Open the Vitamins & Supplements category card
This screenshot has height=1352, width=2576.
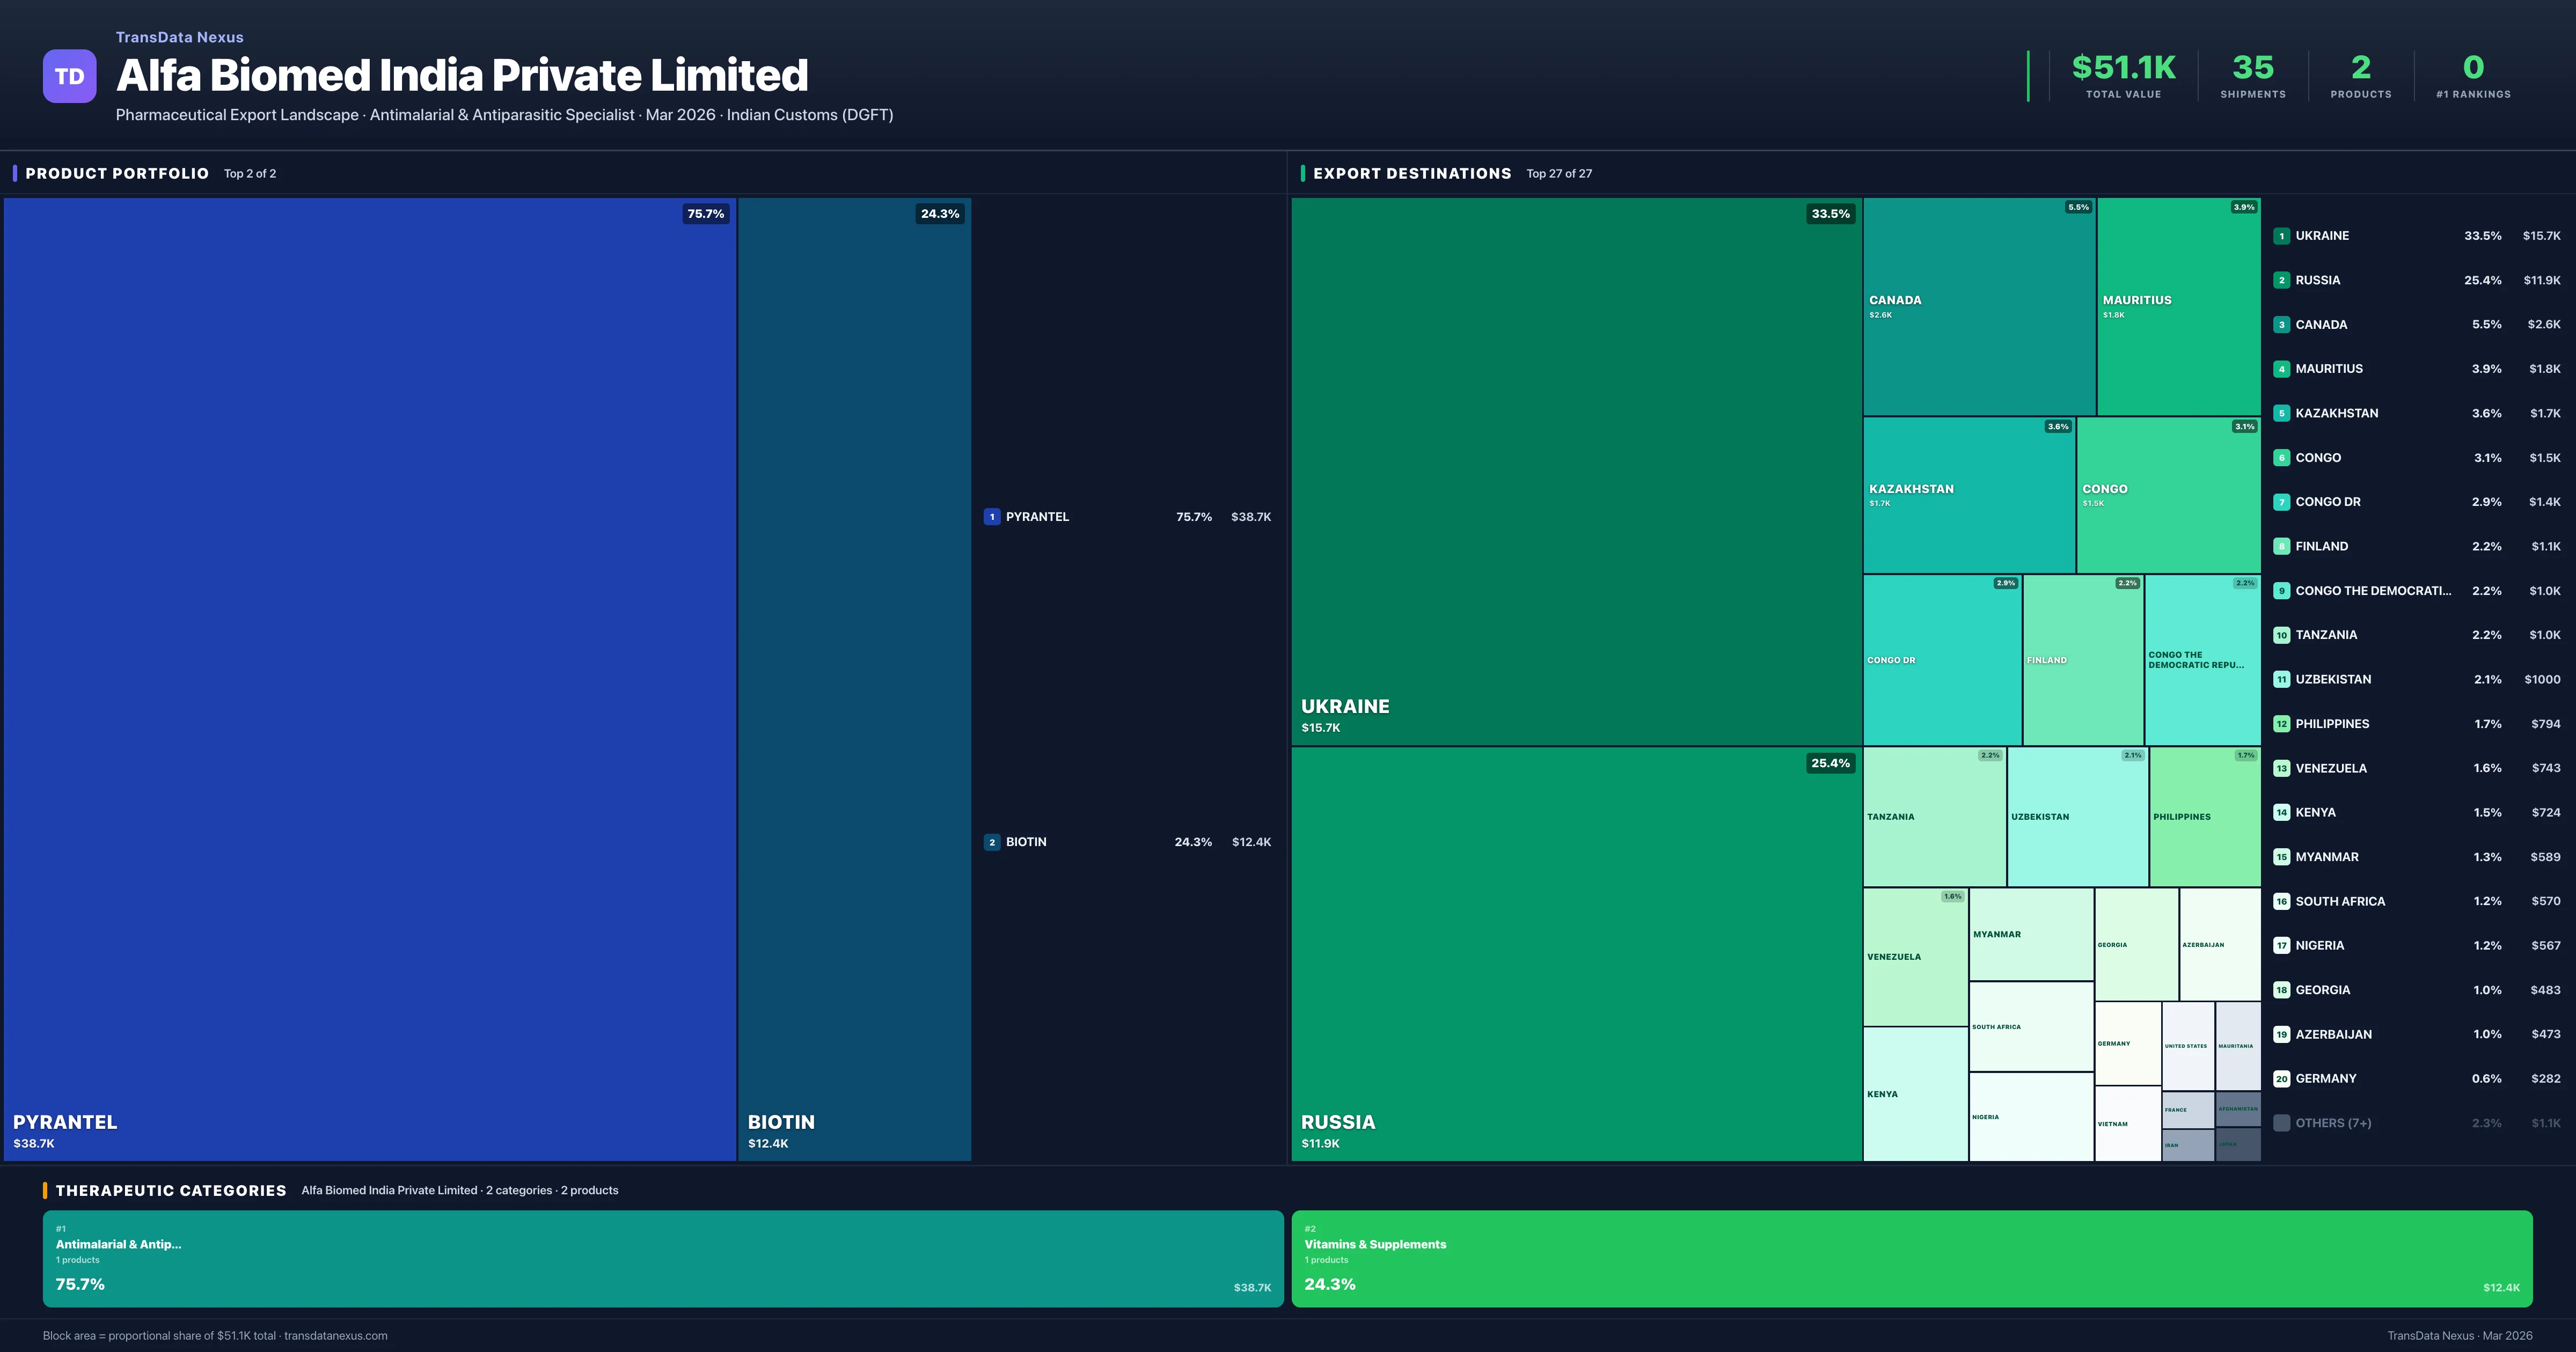pyautogui.click(x=1911, y=1258)
